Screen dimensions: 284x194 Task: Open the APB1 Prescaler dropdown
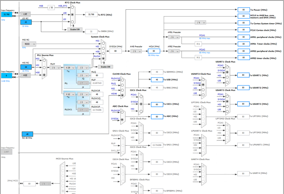pyautogui.click(x=174, y=37)
